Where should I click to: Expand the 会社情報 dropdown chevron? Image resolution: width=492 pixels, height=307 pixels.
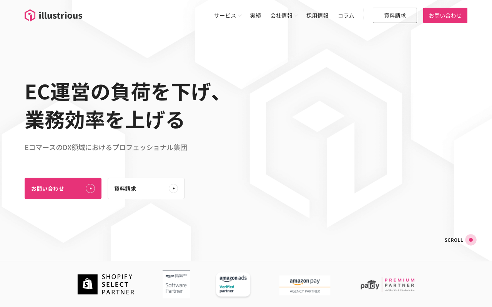(x=296, y=16)
